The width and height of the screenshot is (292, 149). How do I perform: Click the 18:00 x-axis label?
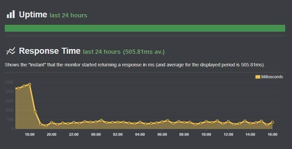pos(30,134)
